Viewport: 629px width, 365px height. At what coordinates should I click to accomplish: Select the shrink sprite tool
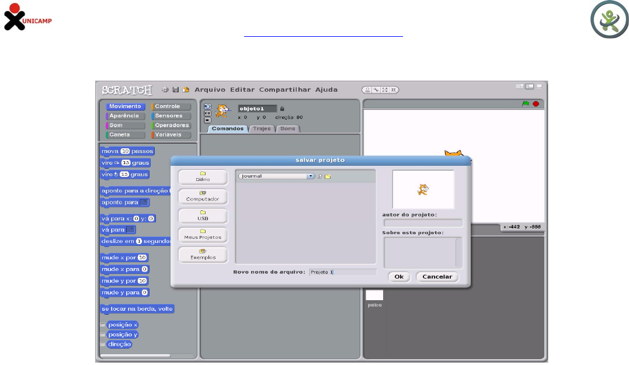tap(394, 90)
